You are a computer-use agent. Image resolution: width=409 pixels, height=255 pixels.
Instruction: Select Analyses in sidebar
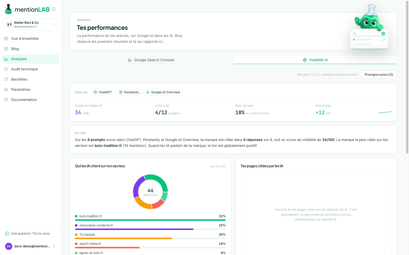(30, 59)
